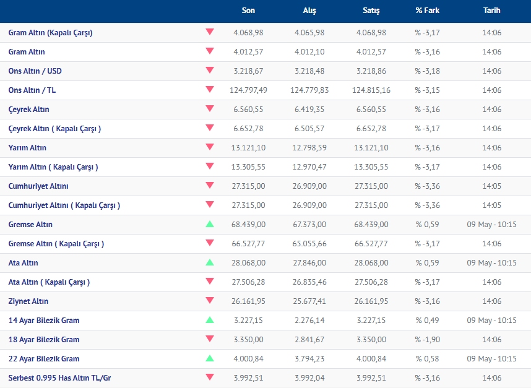Open Yarım Altın ( Kapalı Çarşı ) link
Image resolution: width=531 pixels, height=388 pixels.
click(53, 167)
